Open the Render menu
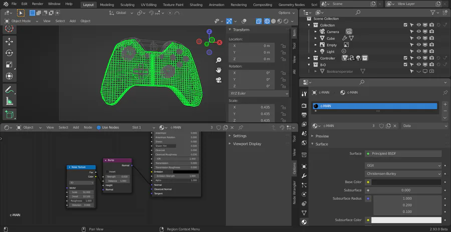The width and height of the screenshot is (451, 232). (38, 4)
